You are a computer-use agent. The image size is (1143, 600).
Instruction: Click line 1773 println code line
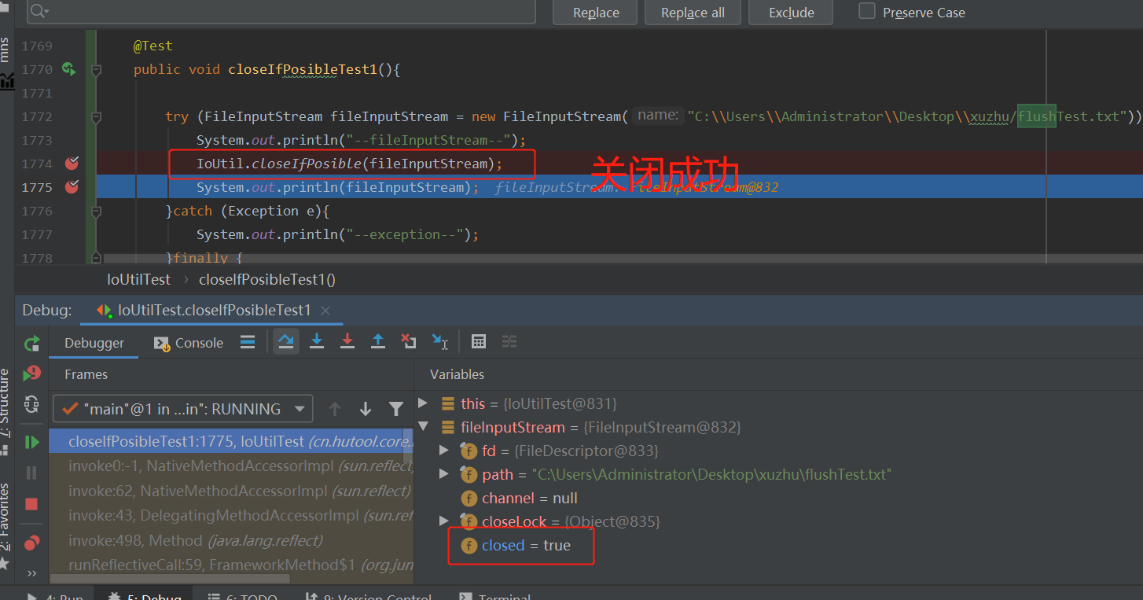(x=361, y=140)
